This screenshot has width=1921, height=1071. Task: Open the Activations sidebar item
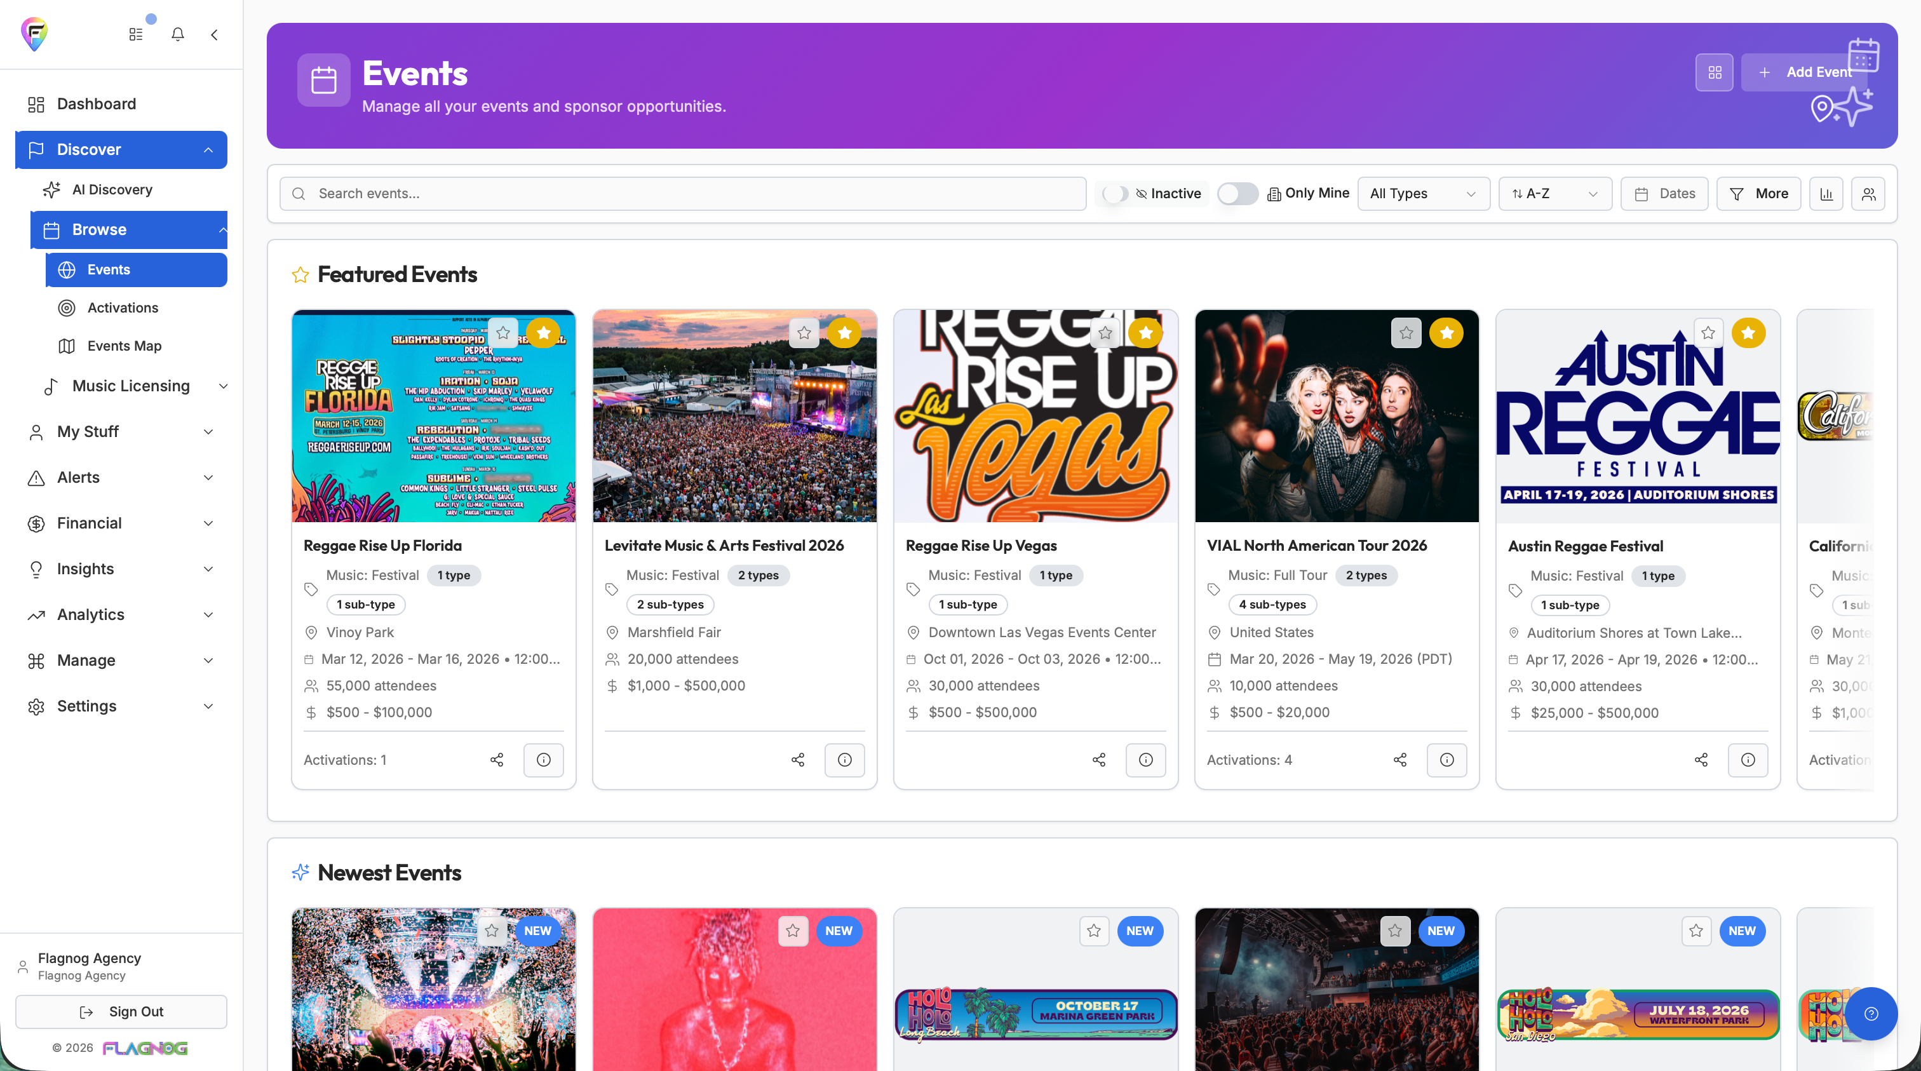(123, 307)
